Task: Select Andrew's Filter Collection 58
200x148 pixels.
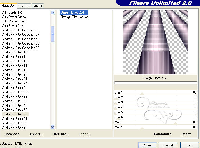Action: pyautogui.click(x=21, y=39)
